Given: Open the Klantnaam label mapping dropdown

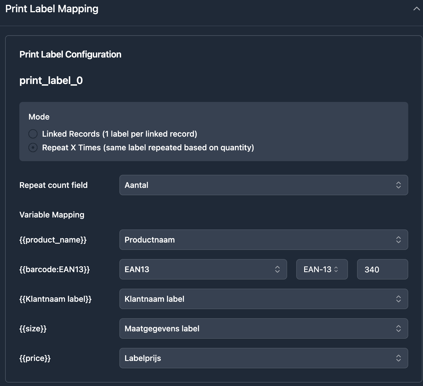Looking at the screenshot, I should tap(264, 299).
